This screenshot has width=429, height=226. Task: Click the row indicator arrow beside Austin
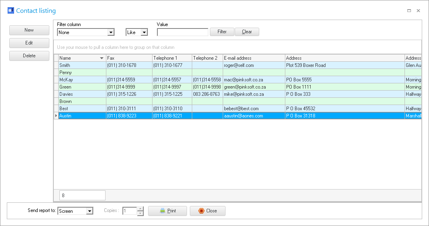[x=56, y=116]
